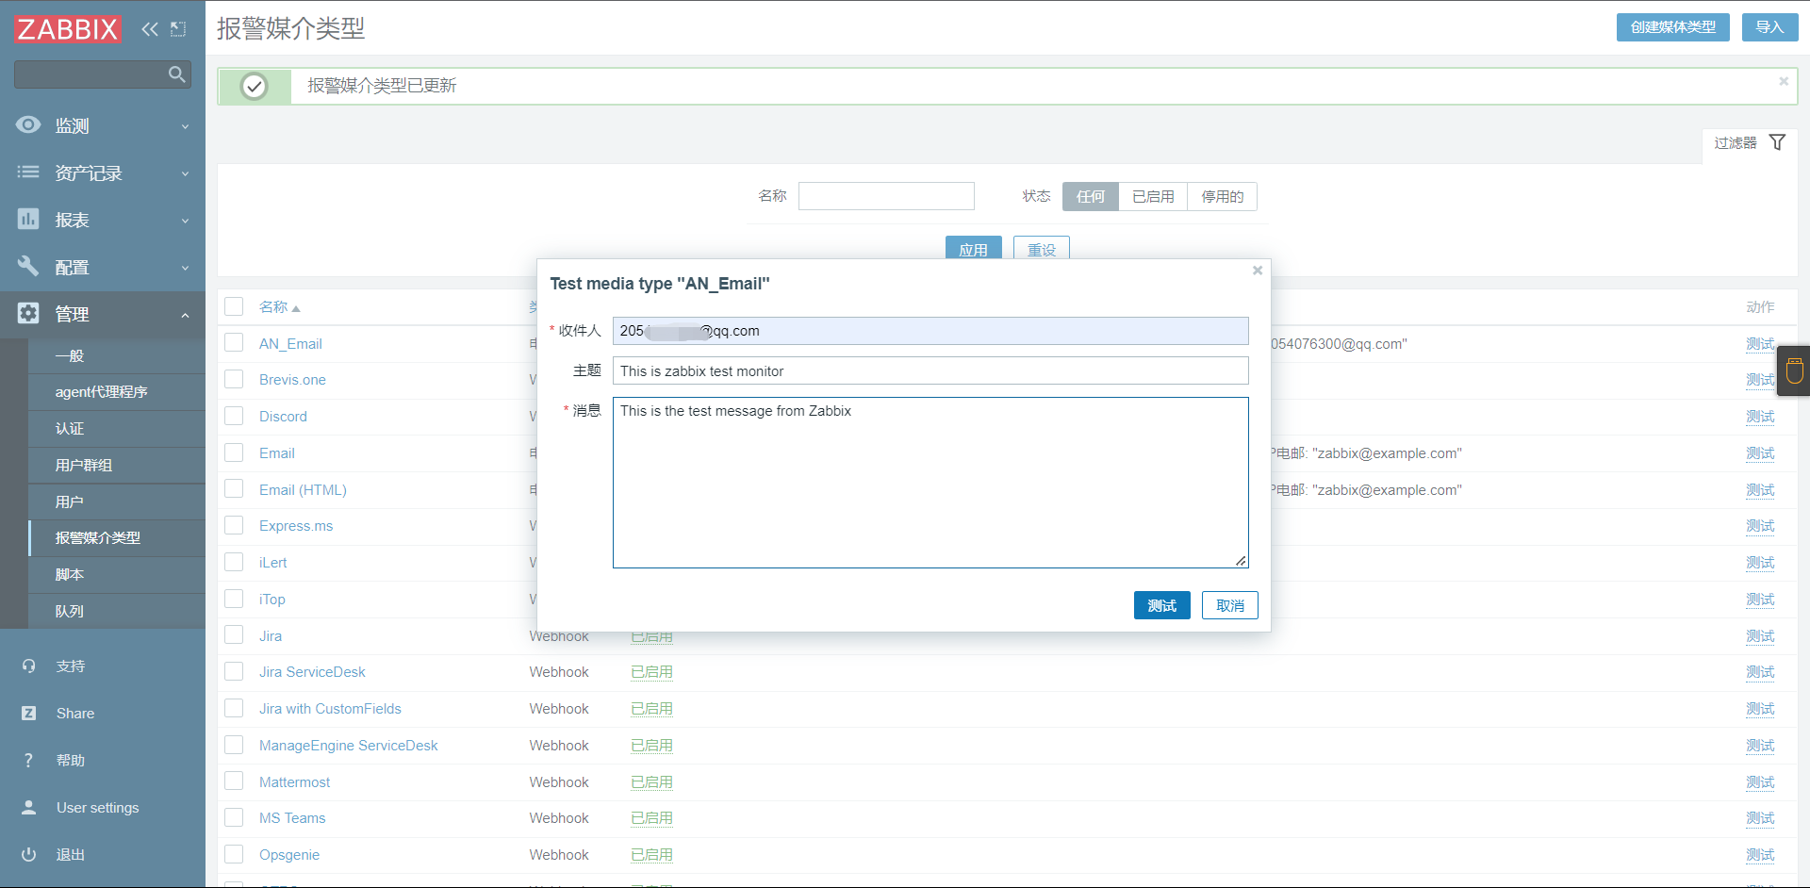1810x888 pixels.
Task: Click the user icon for User settings
Action: [28, 807]
